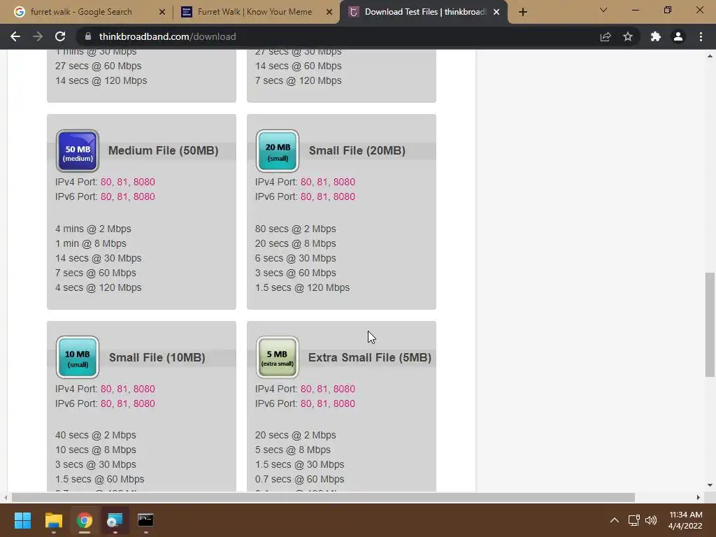Close the Download Test Files tab

tap(496, 12)
